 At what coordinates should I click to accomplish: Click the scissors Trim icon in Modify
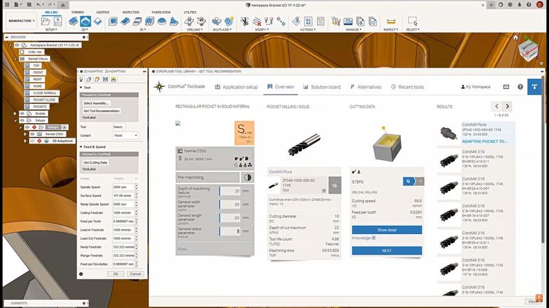(x=244, y=21)
